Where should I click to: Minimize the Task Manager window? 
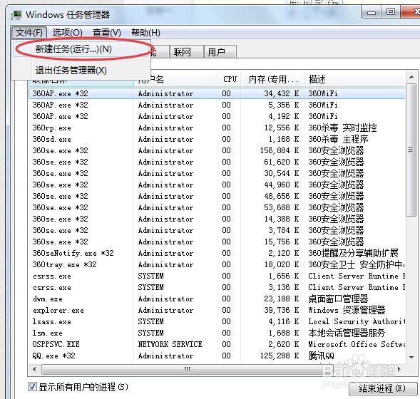tap(372, 12)
